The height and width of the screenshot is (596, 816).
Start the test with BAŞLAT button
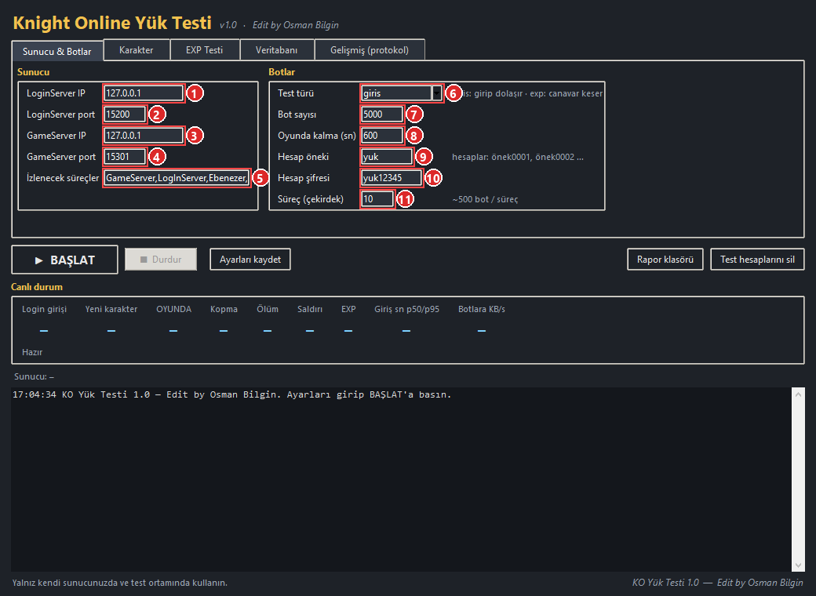[64, 260]
